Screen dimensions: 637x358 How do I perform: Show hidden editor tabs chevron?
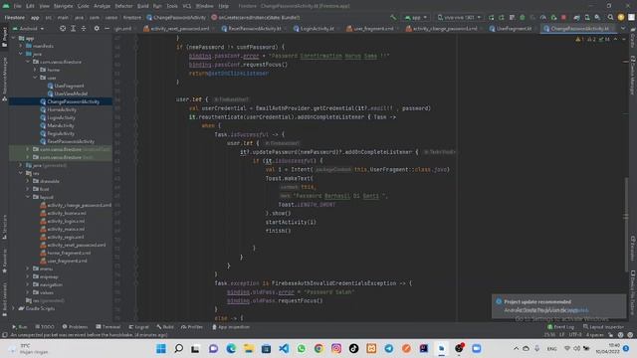tap(623, 29)
